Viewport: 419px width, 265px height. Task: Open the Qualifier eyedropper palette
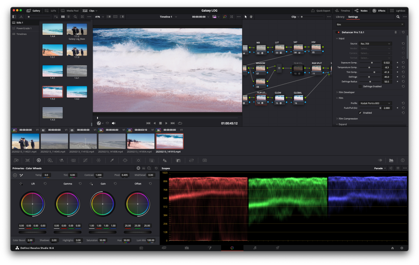(x=112, y=160)
